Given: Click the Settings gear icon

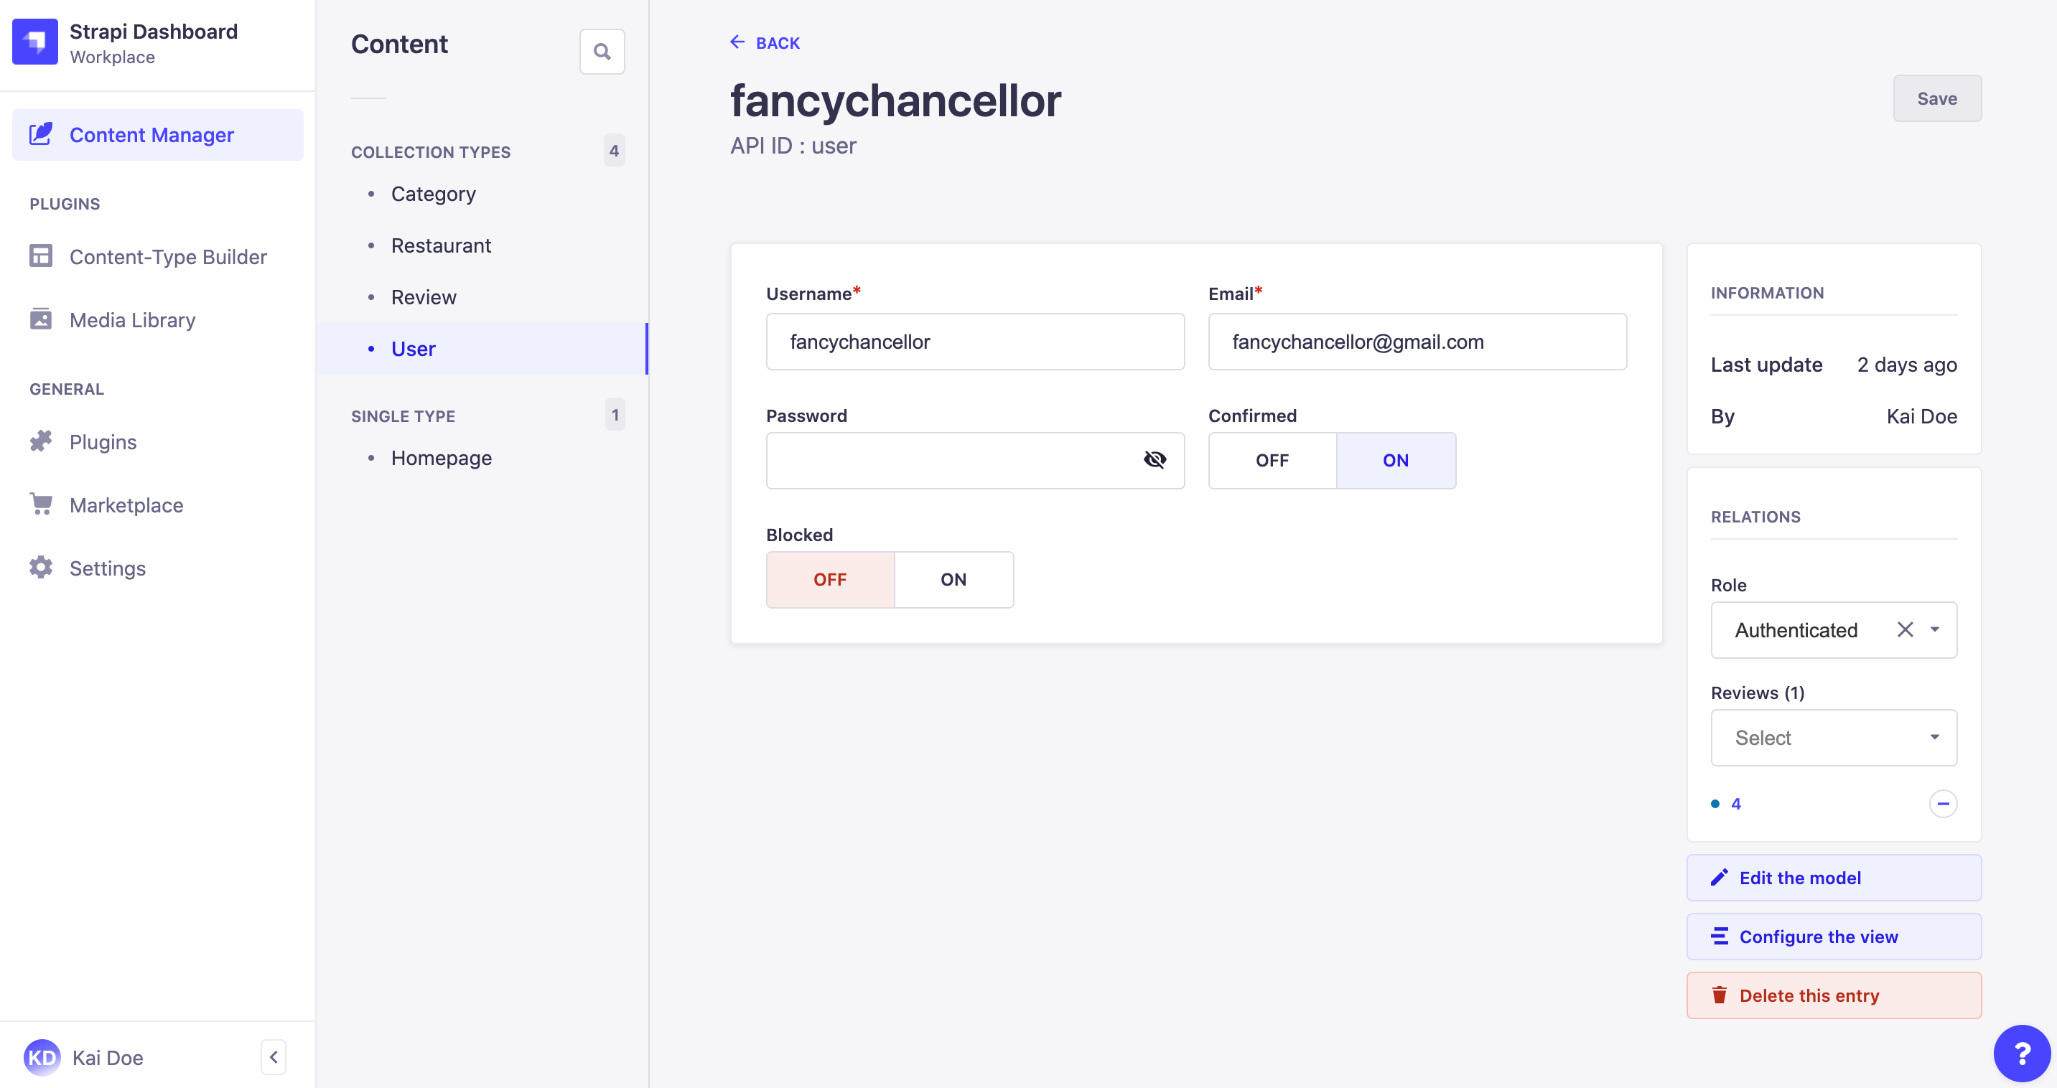Looking at the screenshot, I should [x=41, y=568].
